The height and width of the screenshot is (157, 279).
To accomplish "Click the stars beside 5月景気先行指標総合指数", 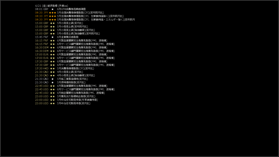I will click(x=53, y=96).
